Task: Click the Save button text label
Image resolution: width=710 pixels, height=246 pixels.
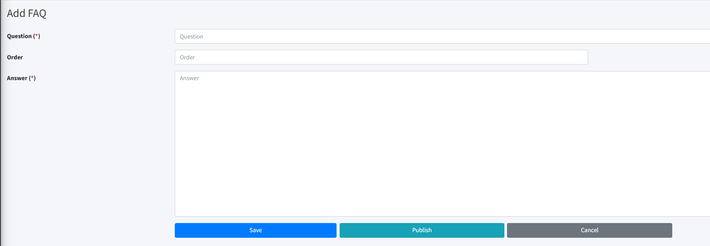Action: coord(255,230)
